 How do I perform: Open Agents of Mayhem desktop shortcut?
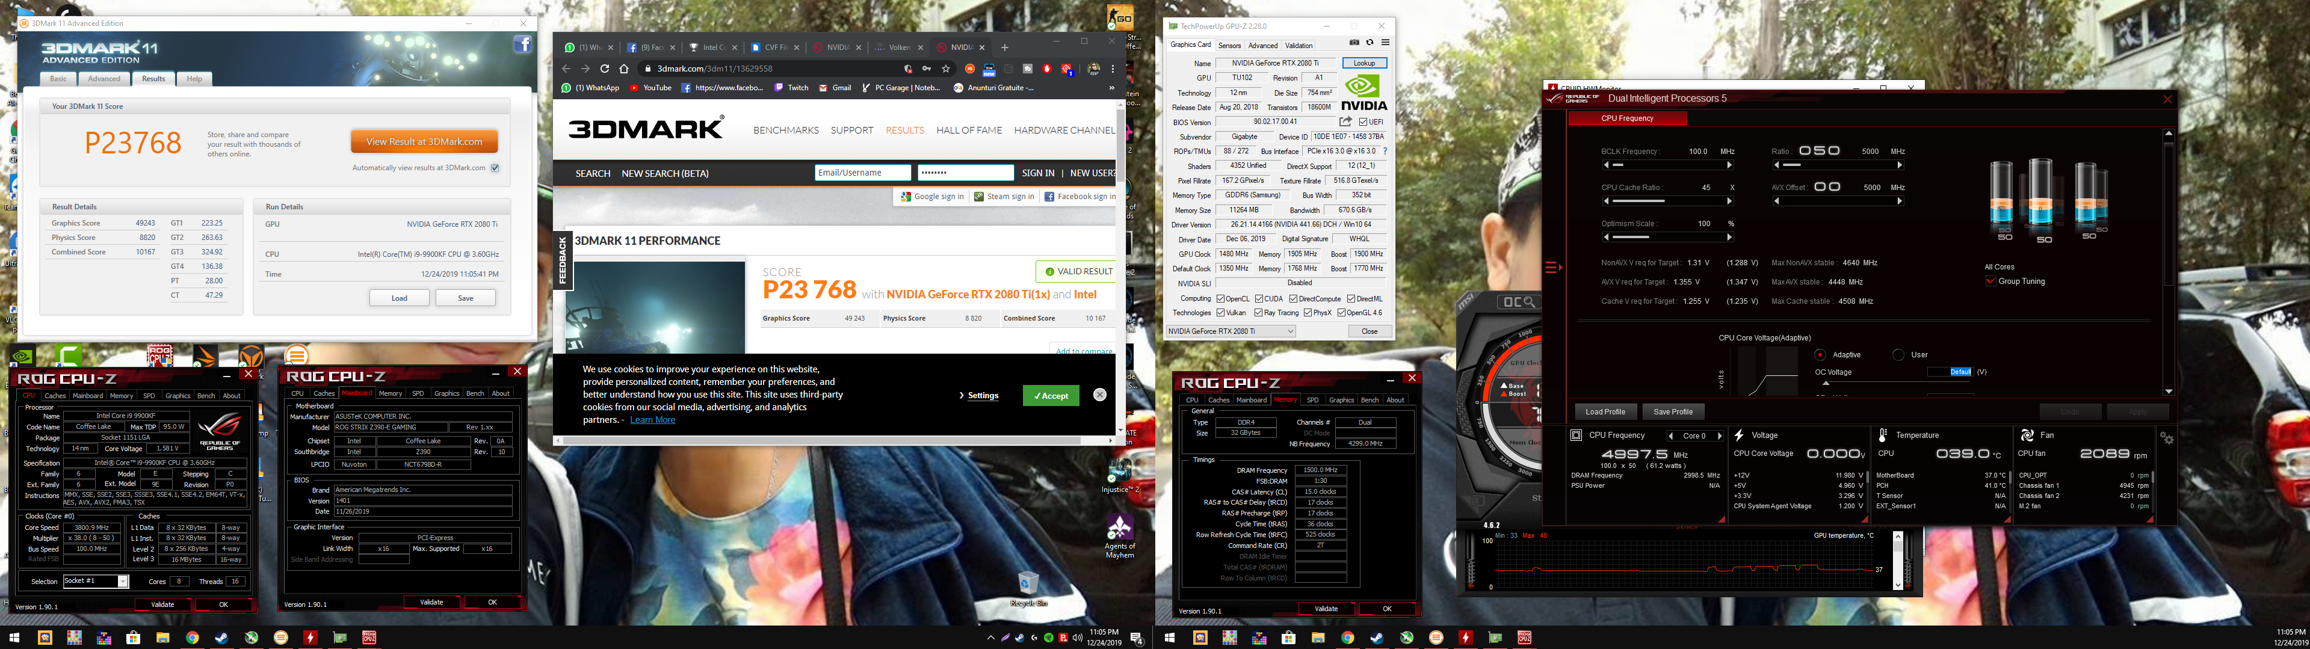tap(1119, 537)
